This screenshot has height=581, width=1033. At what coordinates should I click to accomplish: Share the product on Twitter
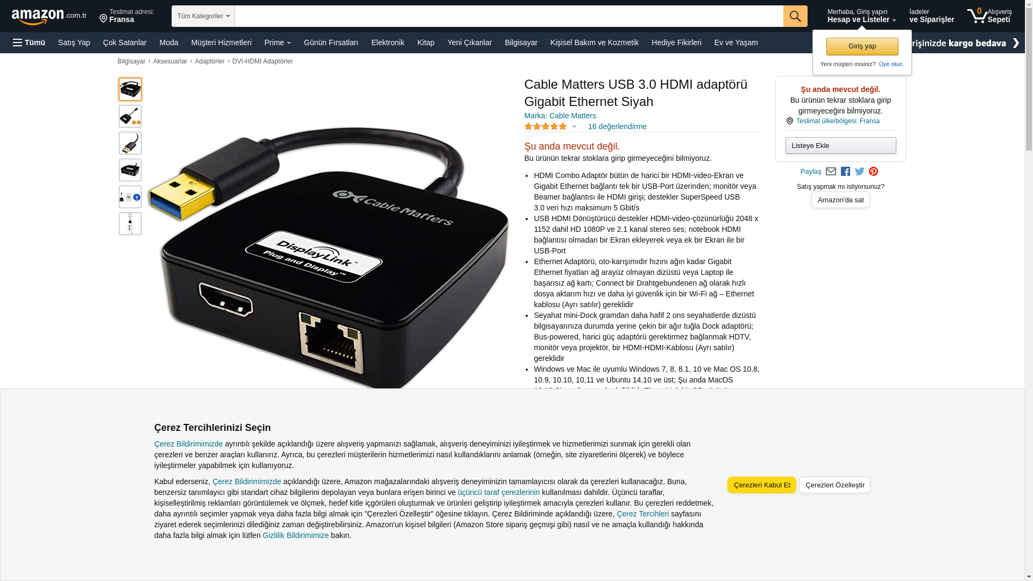860,172
